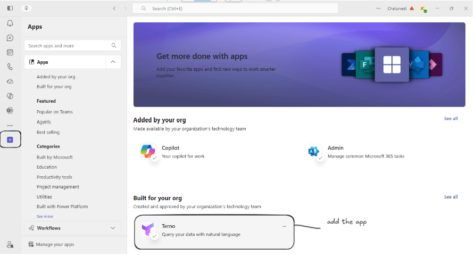This screenshot has width=475, height=255.
Task: Open the JC profile avatar
Action: point(422,9)
